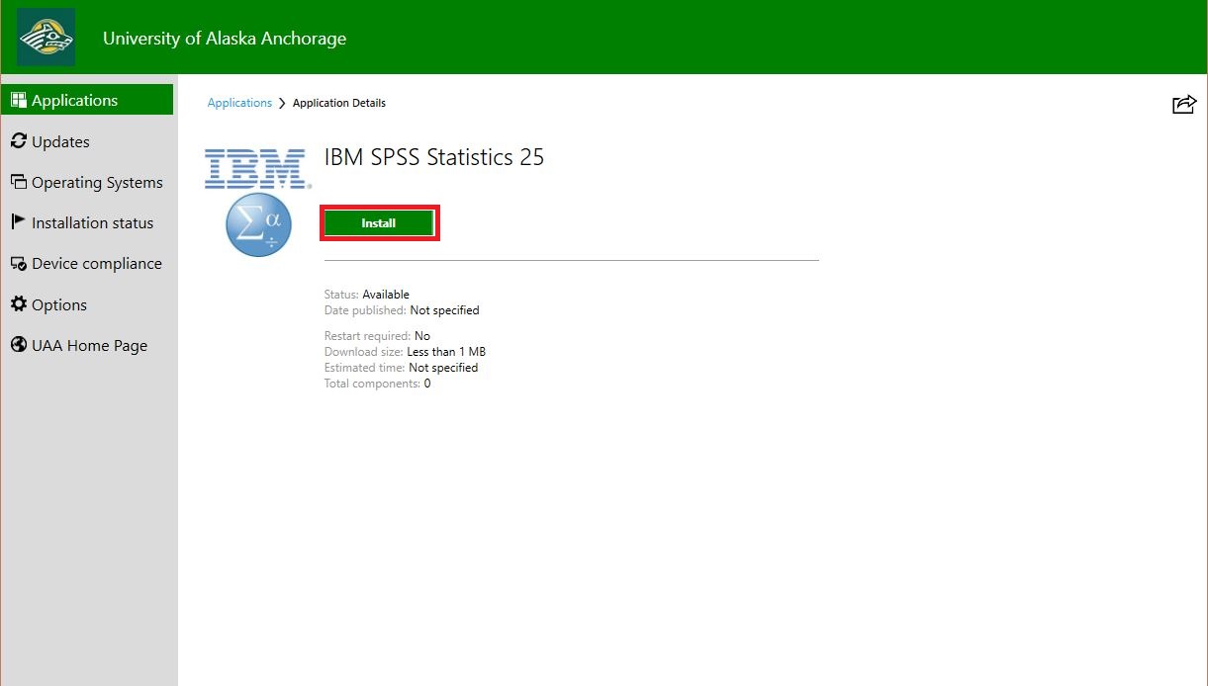
Task: Click the UAA Seawolf logo in header
Action: [46, 38]
